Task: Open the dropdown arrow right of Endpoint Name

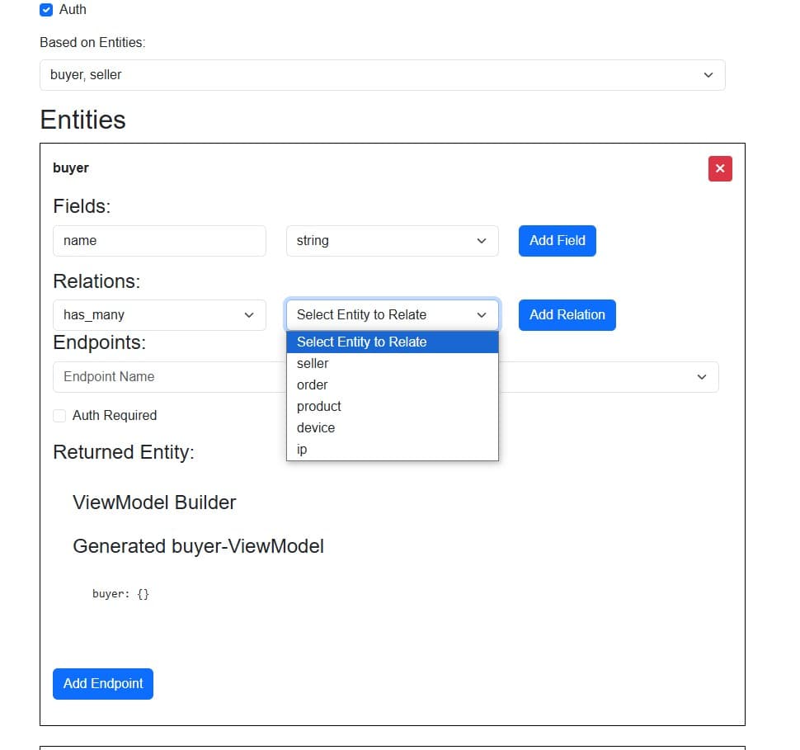Action: 702,377
